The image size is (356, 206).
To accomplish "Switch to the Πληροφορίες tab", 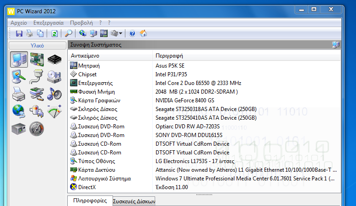I will coord(90,201).
